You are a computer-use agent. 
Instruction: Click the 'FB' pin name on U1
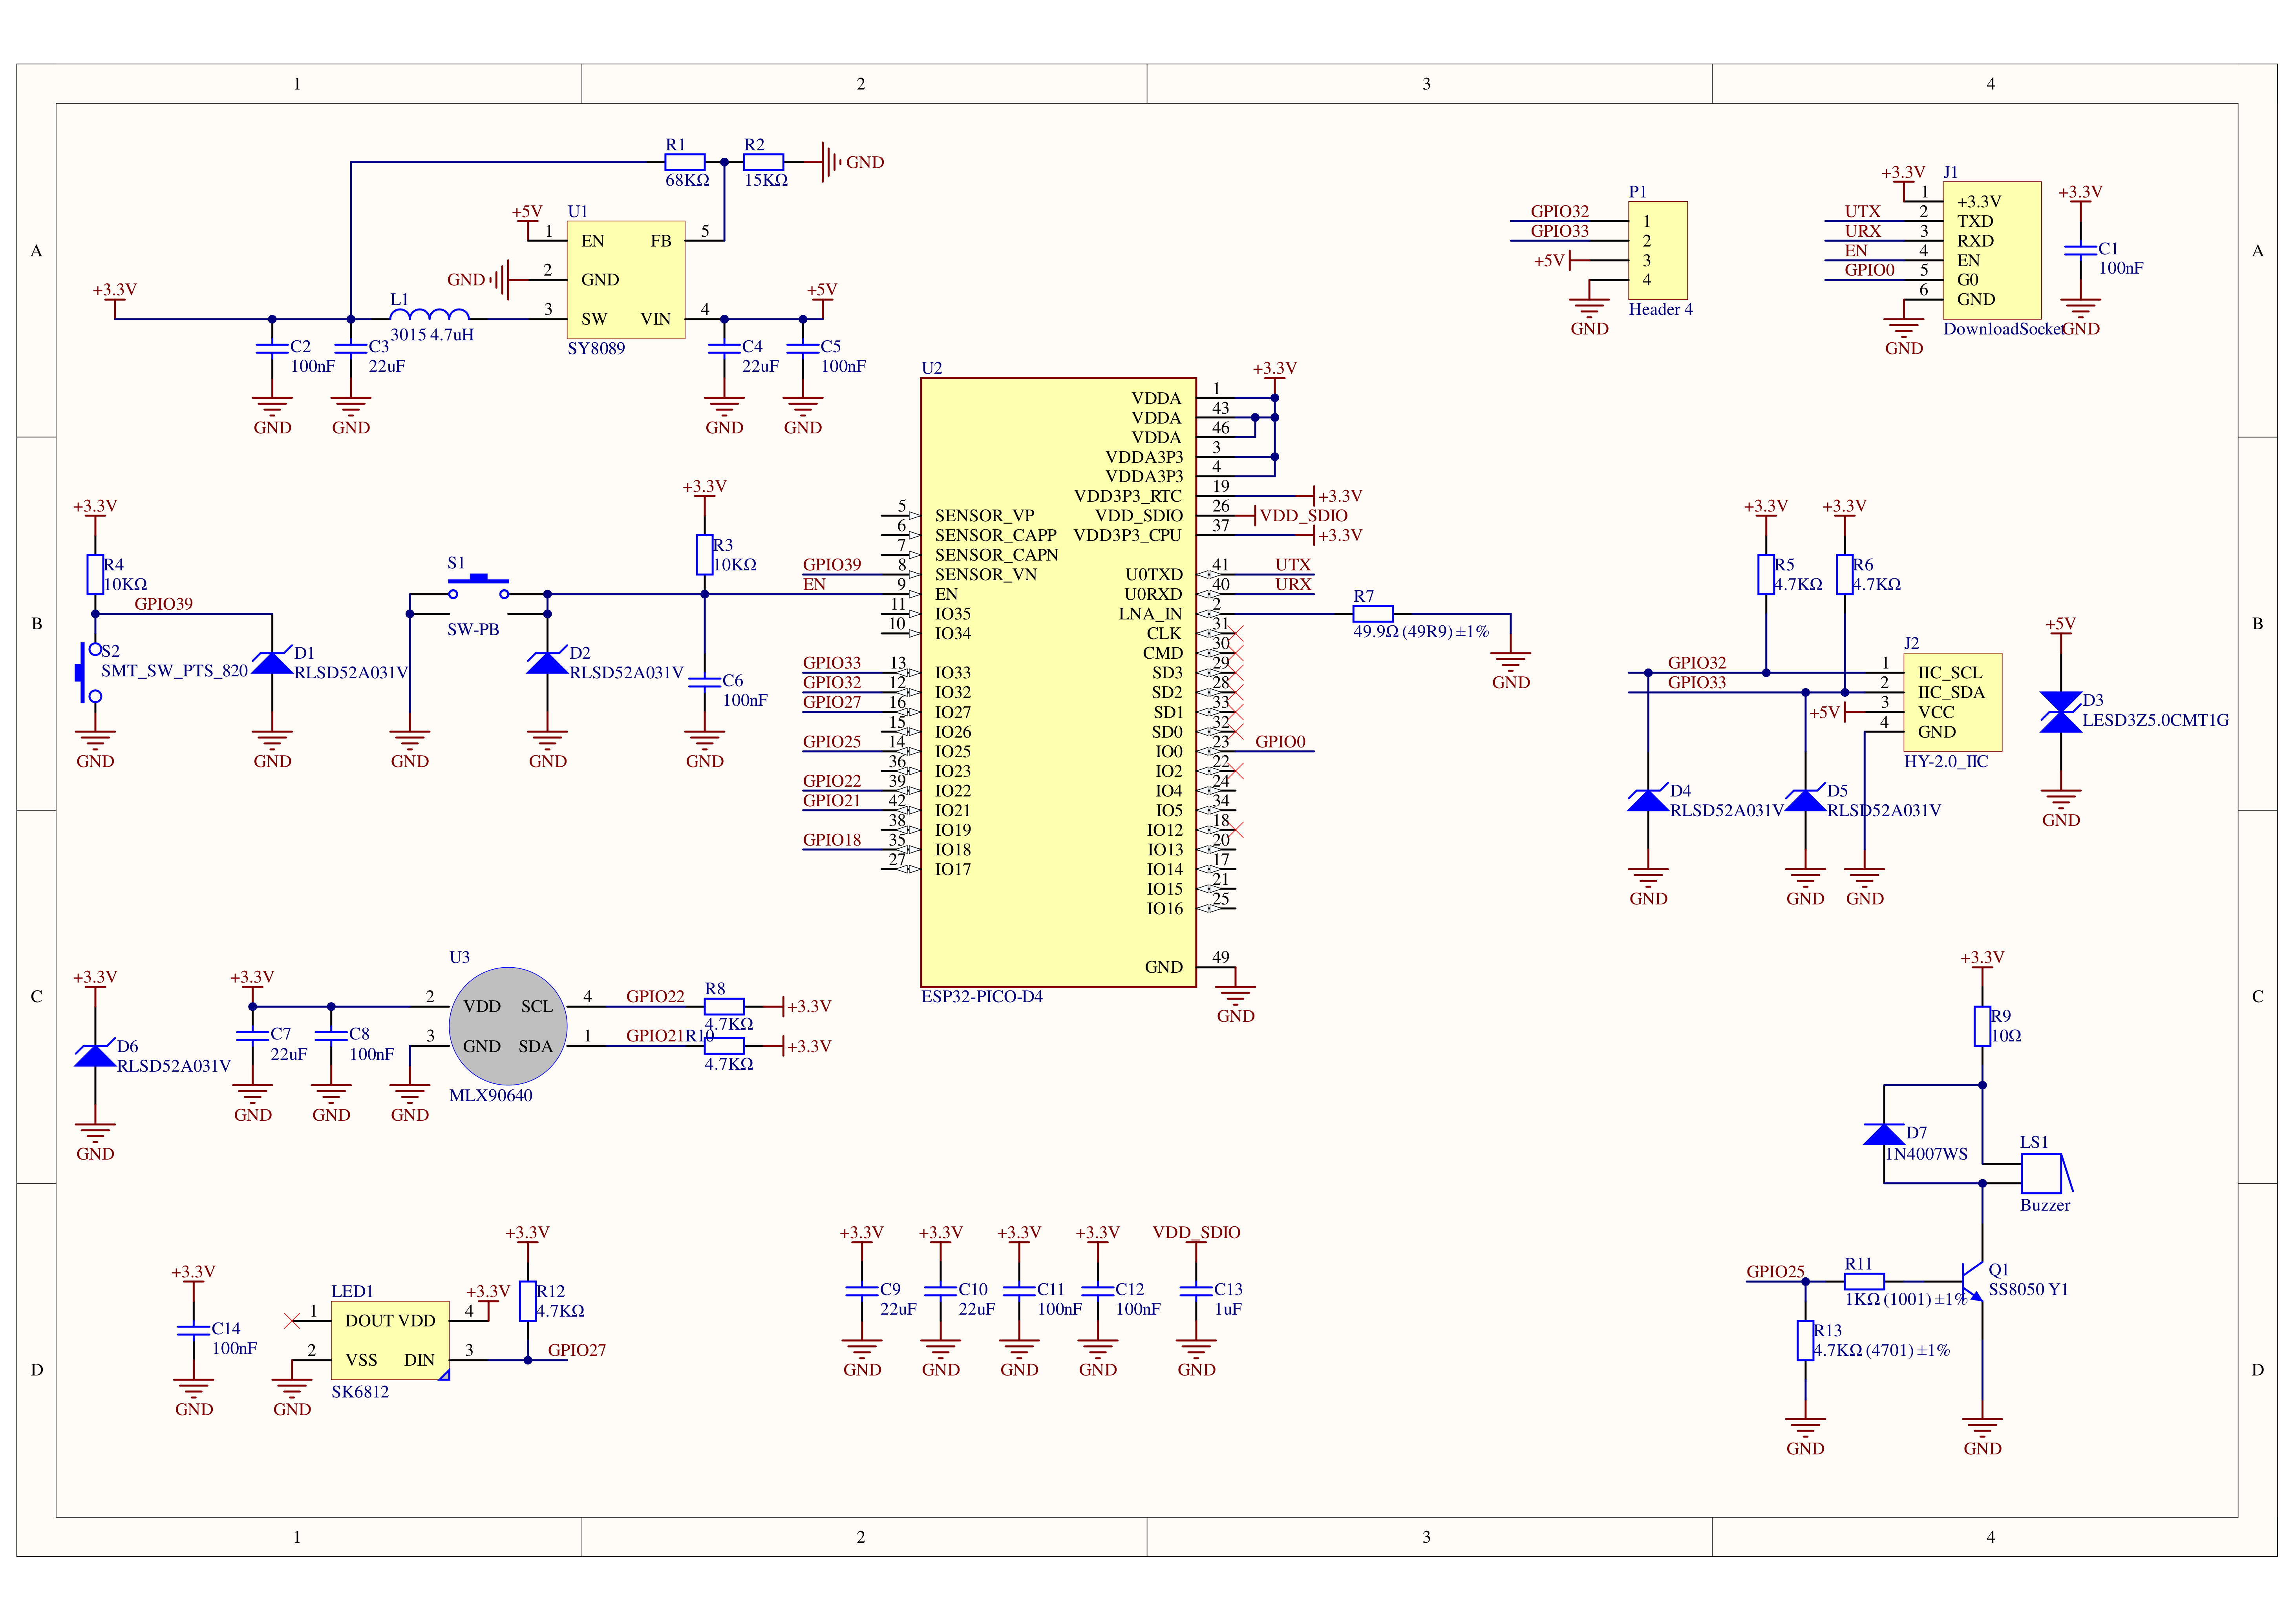pyautogui.click(x=661, y=241)
